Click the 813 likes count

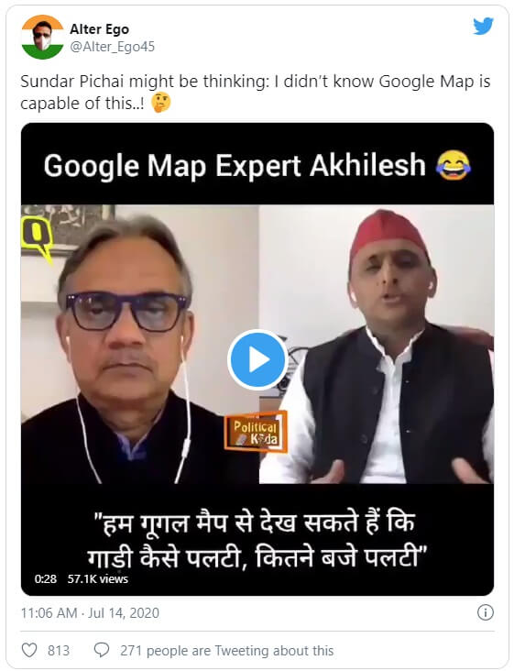pyautogui.click(x=58, y=651)
